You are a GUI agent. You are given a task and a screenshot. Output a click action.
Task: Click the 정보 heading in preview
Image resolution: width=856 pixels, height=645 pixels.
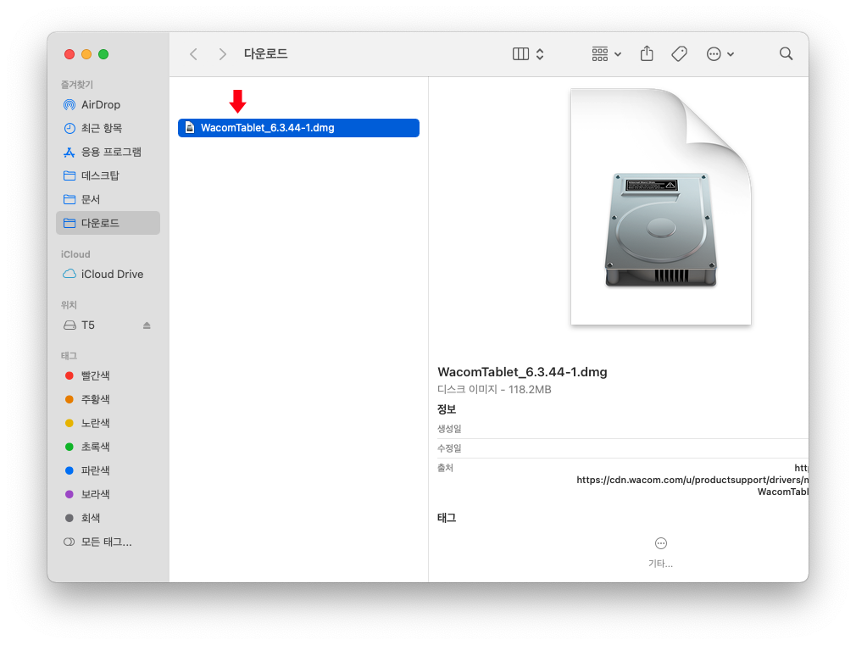pyautogui.click(x=447, y=409)
